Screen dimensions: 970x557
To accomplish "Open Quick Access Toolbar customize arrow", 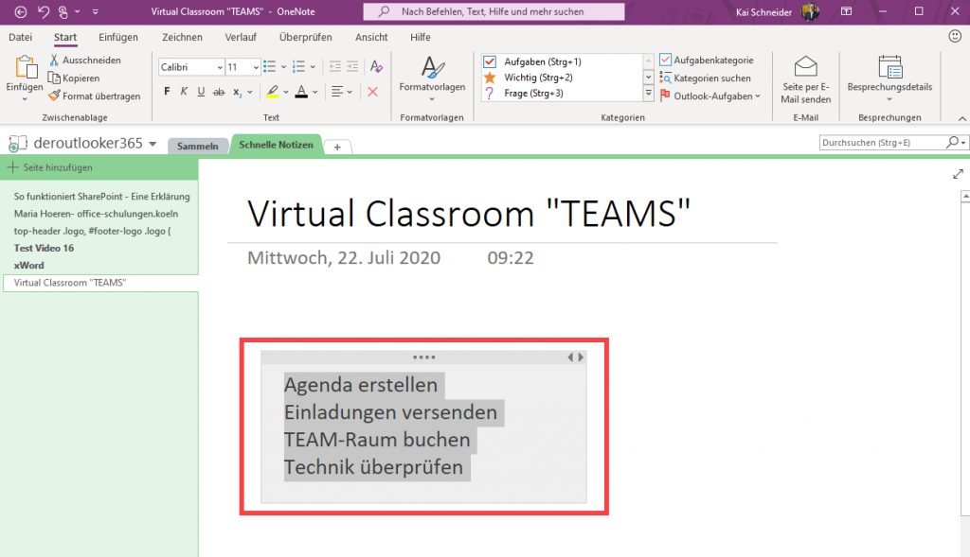I will coord(96,11).
